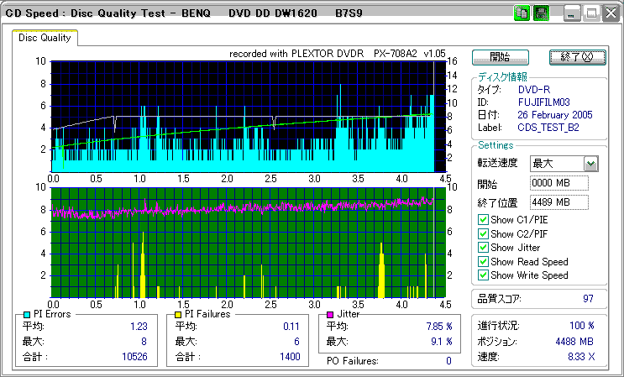Viewport: 624px width, 377px height.
Task: Maximize the CD Speed window
Action: tap(591, 13)
